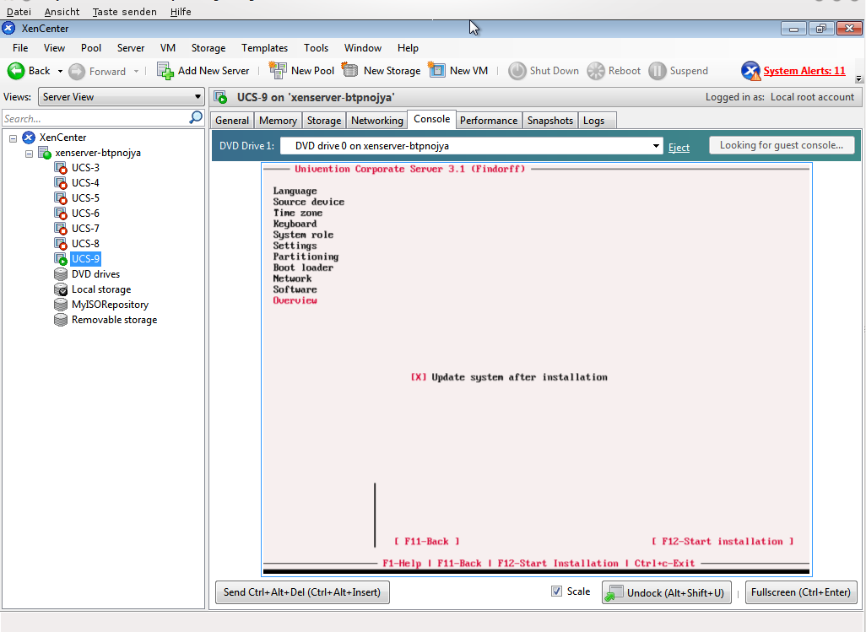Click the Send Ctrl+Alt+Del button

302,592
